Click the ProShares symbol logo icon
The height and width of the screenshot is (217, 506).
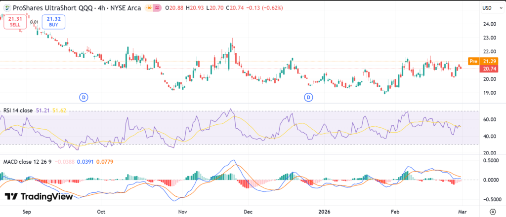pos(7,8)
